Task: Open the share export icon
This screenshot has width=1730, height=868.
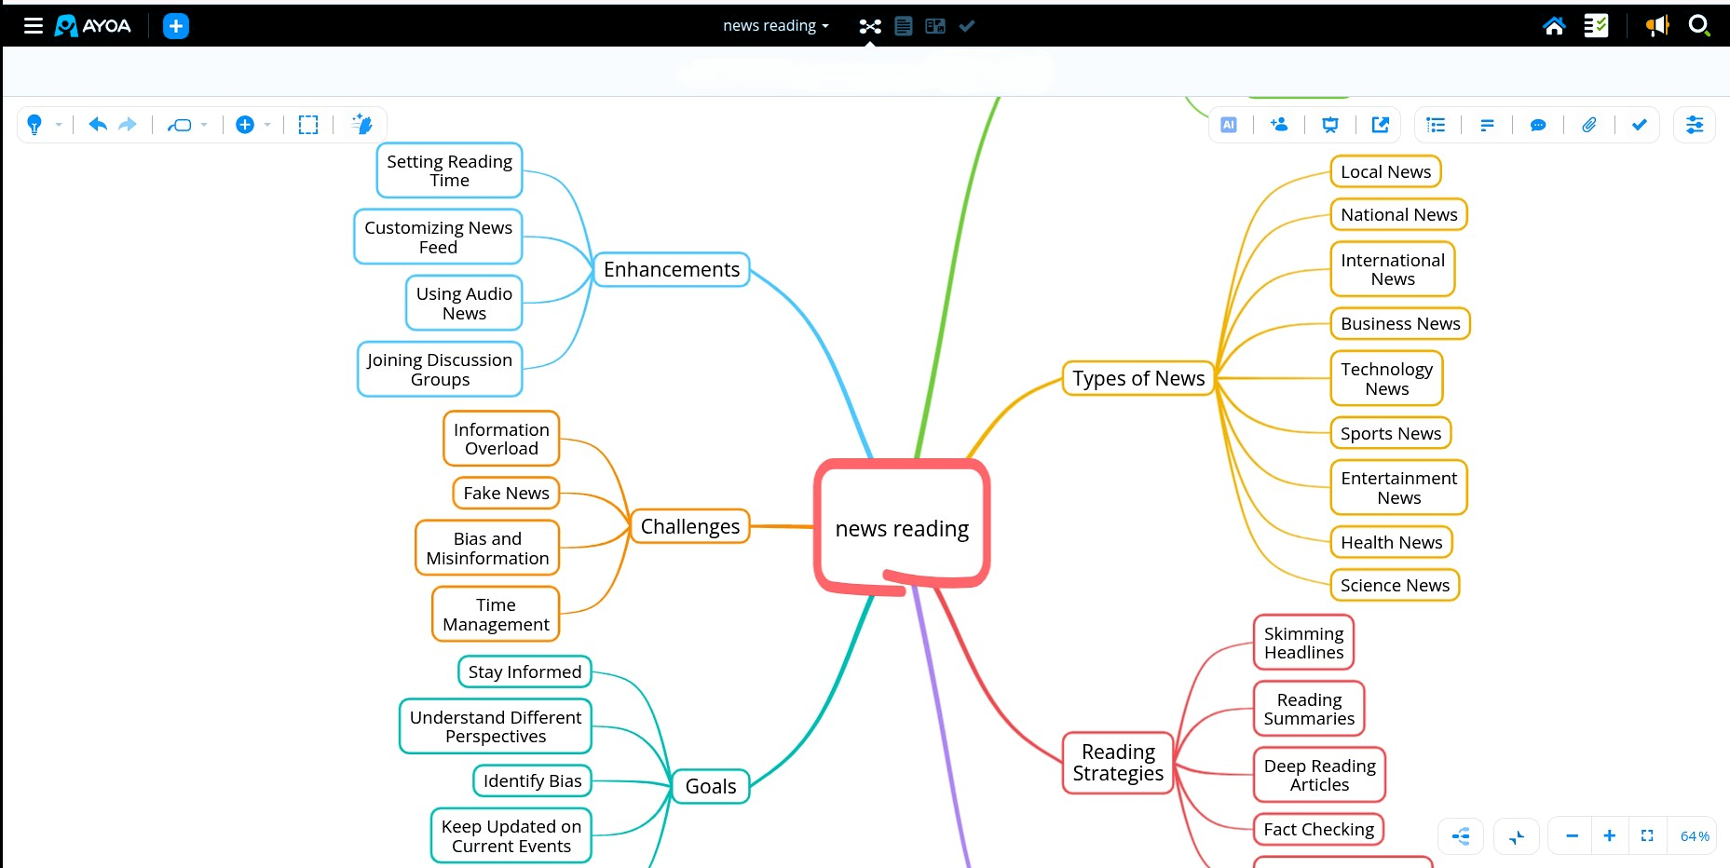Action: (1381, 125)
